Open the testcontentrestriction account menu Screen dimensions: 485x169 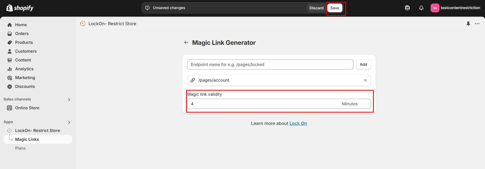(455, 8)
